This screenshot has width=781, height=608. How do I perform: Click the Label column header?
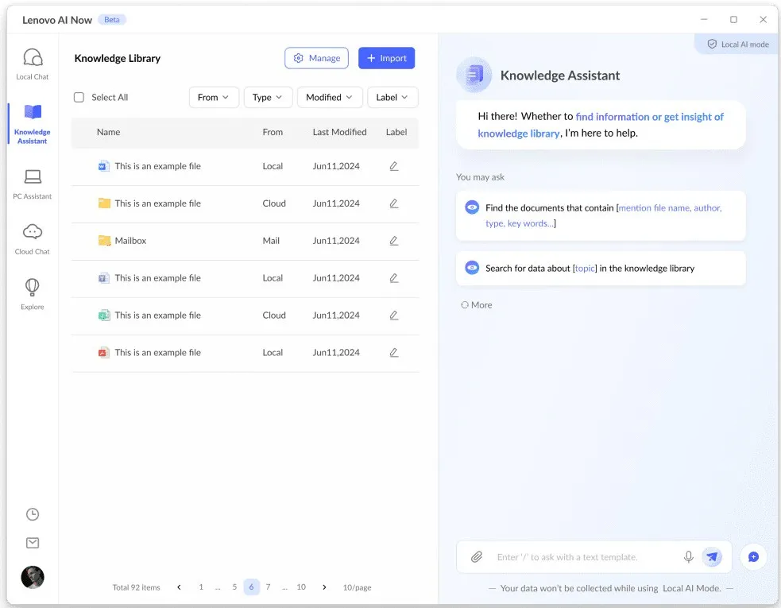point(396,132)
